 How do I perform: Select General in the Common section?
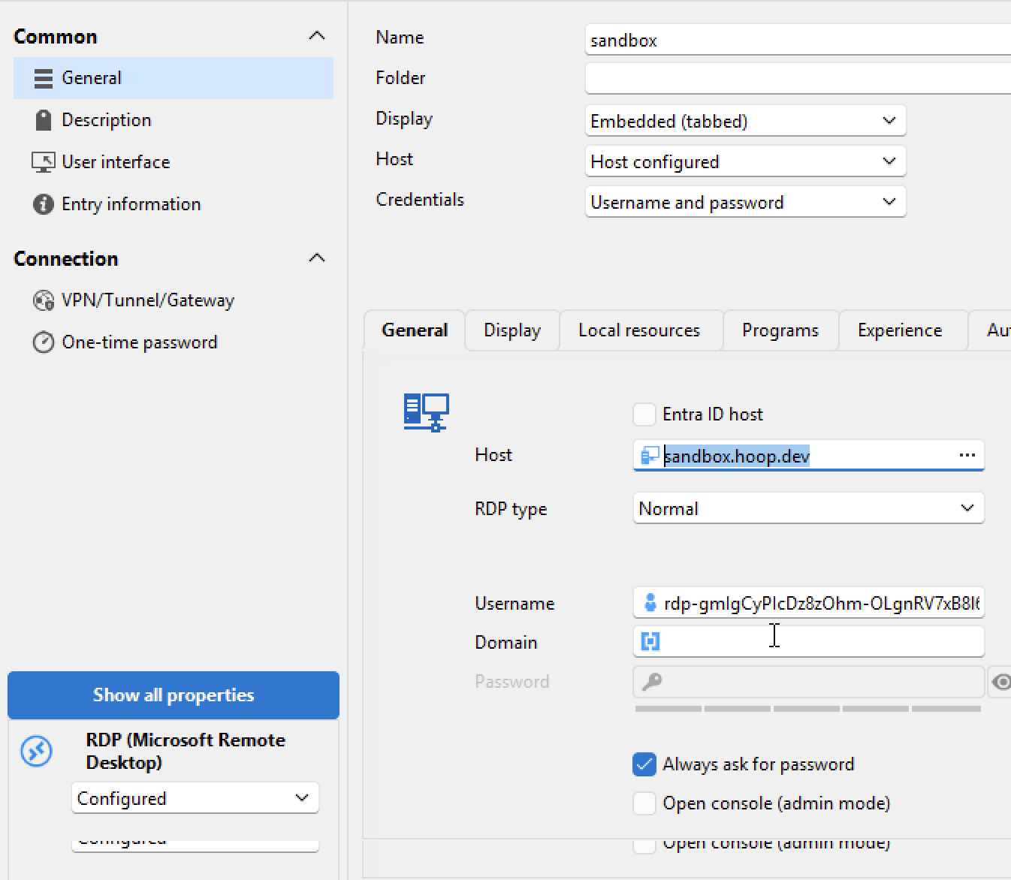pyautogui.click(x=173, y=78)
